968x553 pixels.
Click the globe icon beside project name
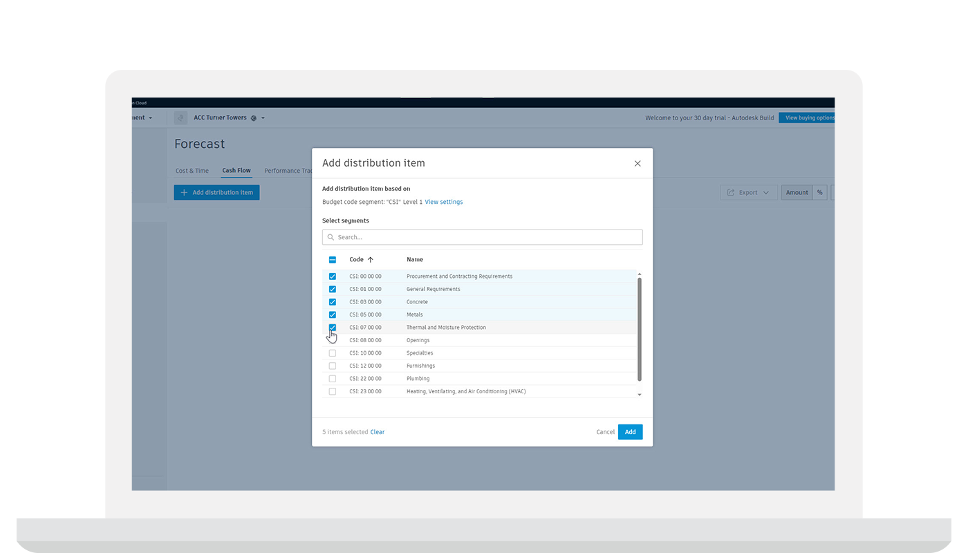click(x=254, y=118)
